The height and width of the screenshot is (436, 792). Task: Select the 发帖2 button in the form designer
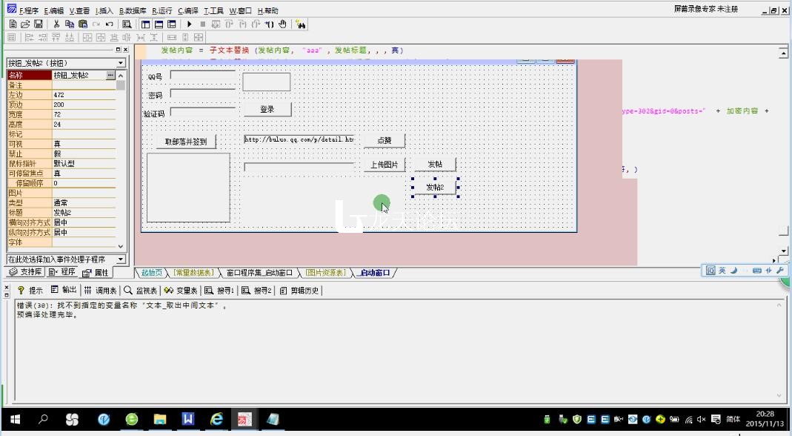436,187
